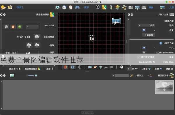Click the plus crosshair icon below viewer
The width and height of the screenshot is (175, 115).
[116, 67]
